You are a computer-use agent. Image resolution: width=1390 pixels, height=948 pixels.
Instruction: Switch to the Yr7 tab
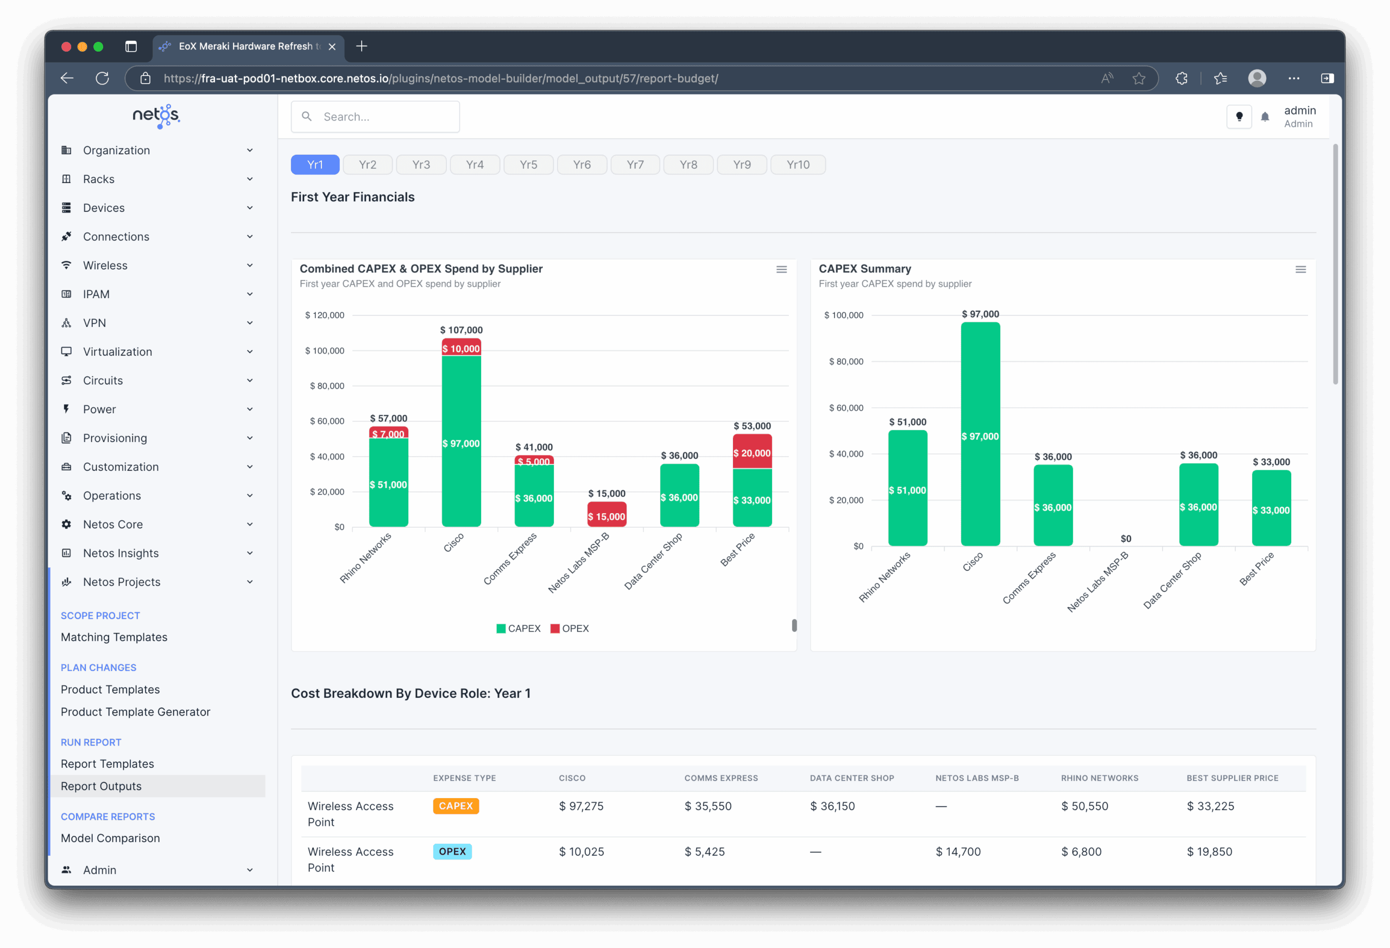(635, 165)
